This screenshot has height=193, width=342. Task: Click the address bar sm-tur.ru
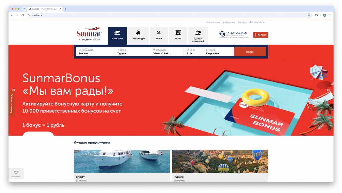pyautogui.click(x=168, y=15)
